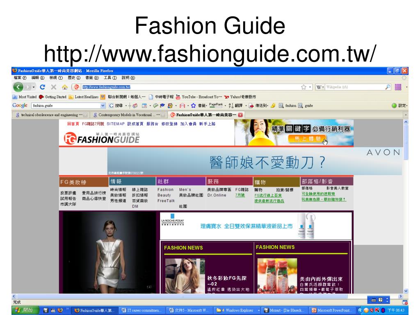This screenshot has width=420, height=315.
Task: Click the search magnifier icon in Wikipedia box
Action: pos(388,87)
